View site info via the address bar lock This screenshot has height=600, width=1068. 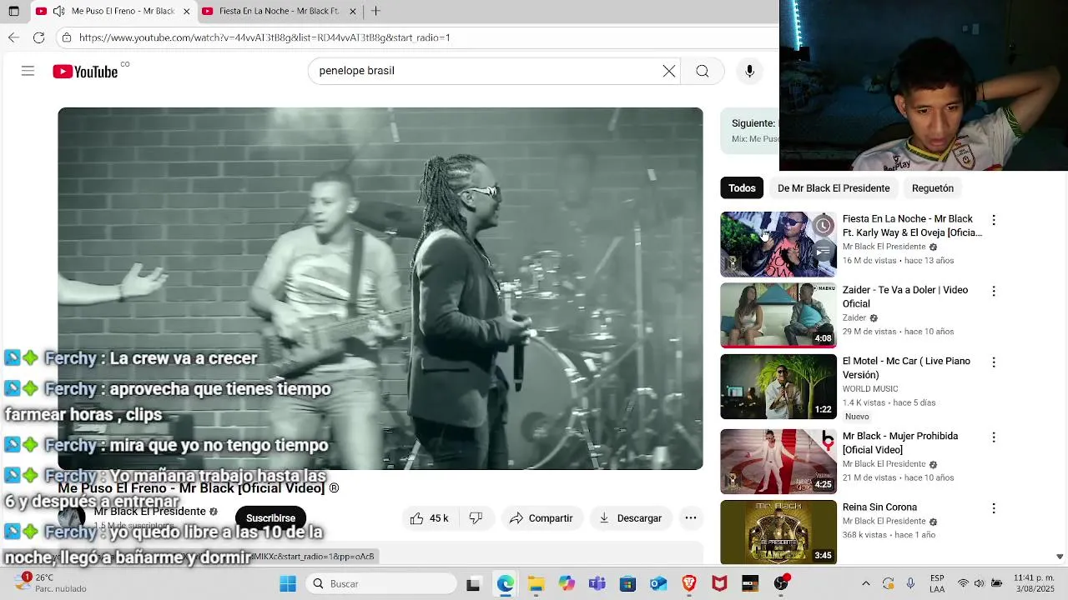point(67,37)
